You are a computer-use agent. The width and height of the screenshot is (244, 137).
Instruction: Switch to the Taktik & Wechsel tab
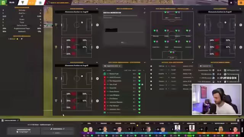click(x=10, y=120)
